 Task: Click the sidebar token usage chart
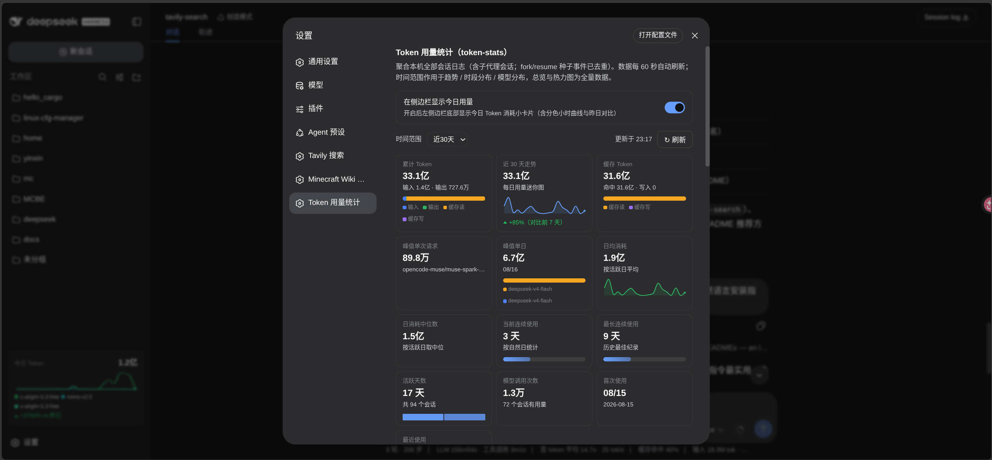click(x=76, y=381)
